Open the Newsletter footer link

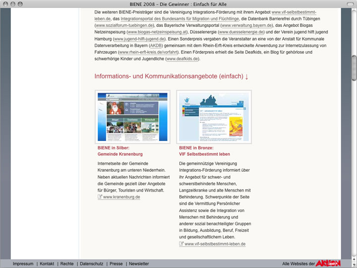(x=139, y=264)
